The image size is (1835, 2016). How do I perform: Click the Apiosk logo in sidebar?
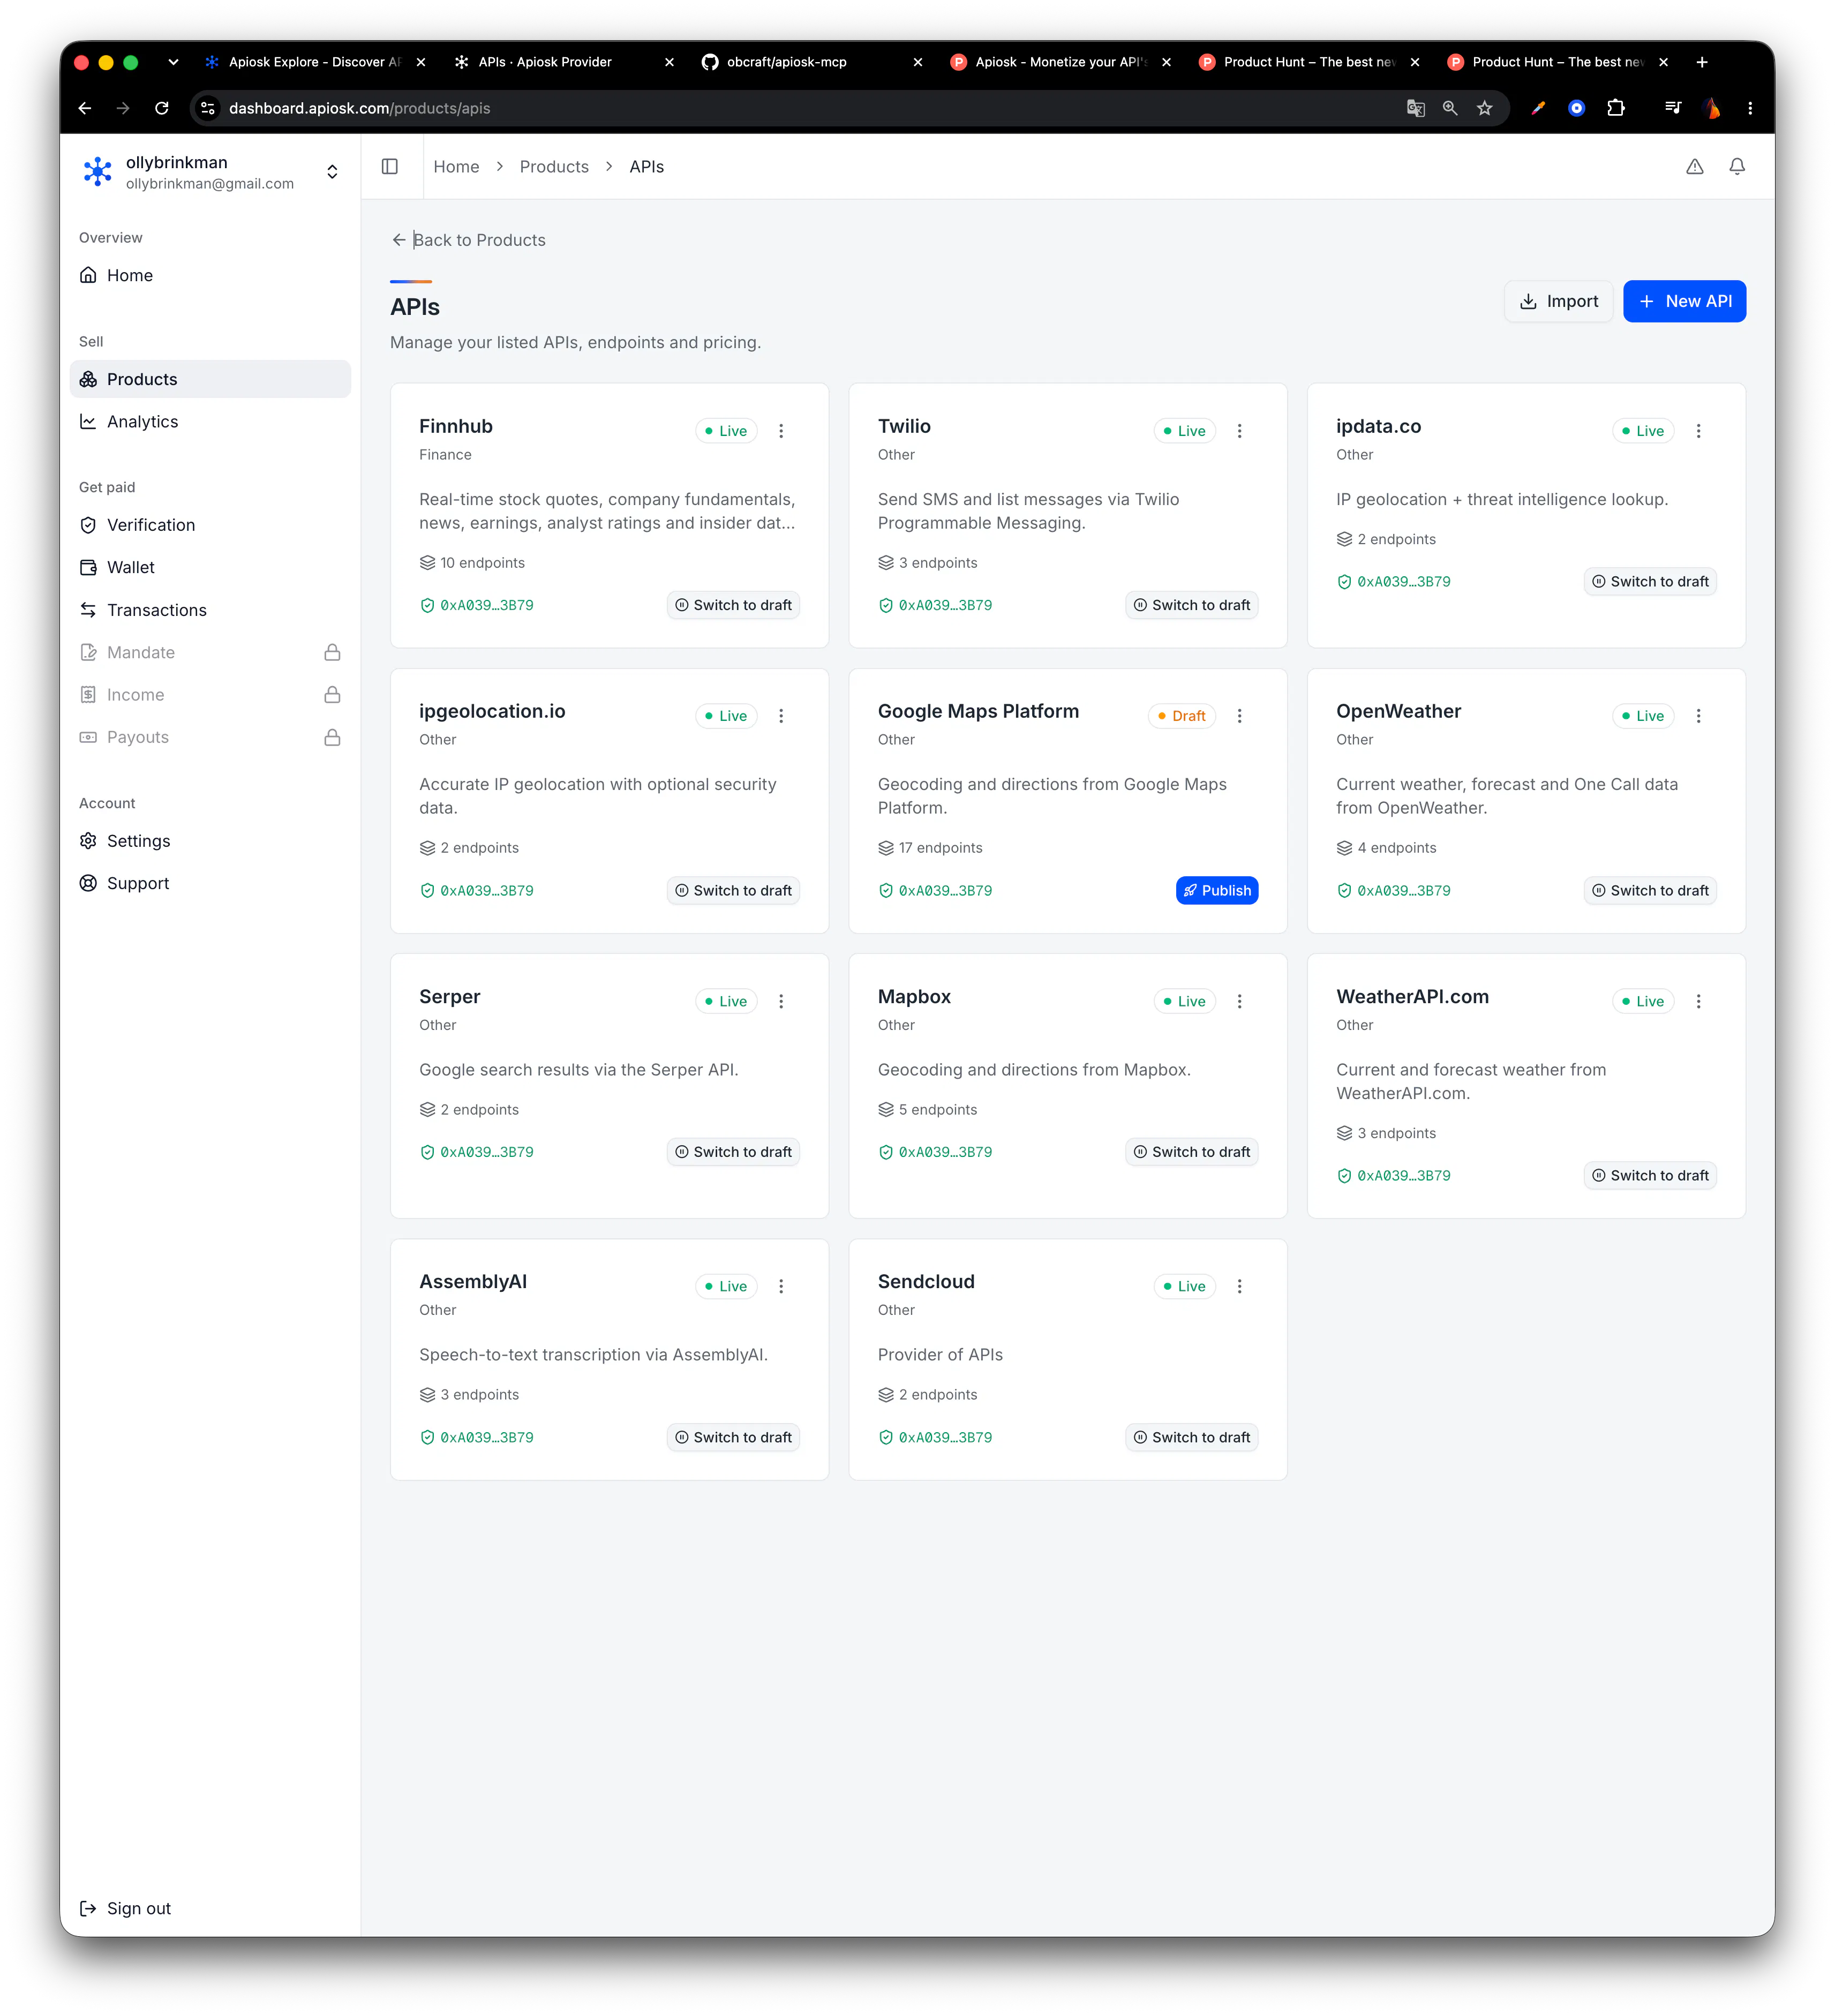[x=97, y=172]
